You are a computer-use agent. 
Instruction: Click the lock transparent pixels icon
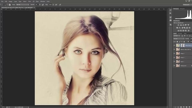coord(177,42)
